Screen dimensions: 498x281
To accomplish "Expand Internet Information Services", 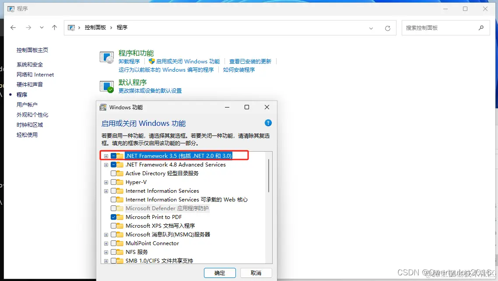I will click(105, 191).
